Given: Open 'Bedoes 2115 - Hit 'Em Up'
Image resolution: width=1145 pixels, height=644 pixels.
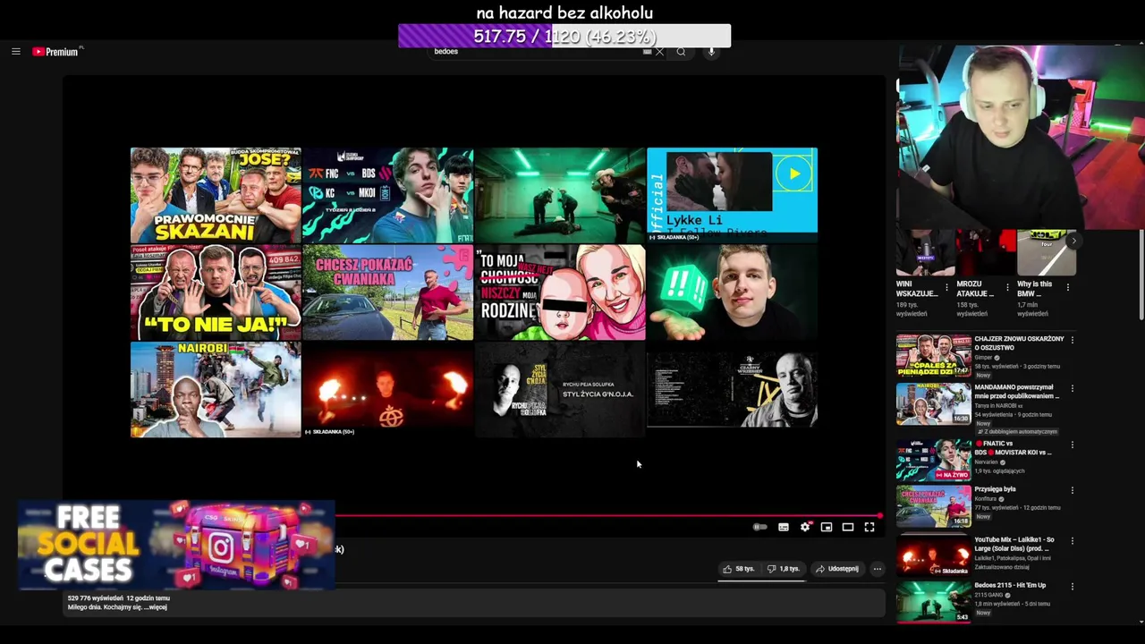Looking at the screenshot, I should [x=1010, y=585].
